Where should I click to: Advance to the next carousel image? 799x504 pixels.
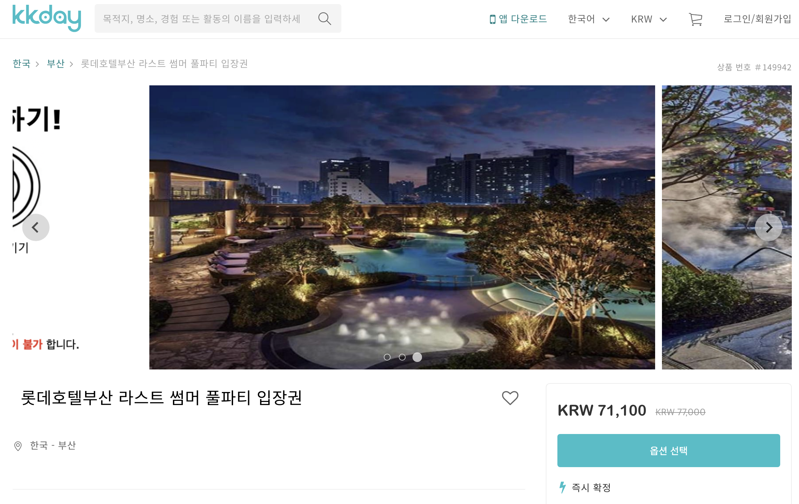click(x=769, y=227)
